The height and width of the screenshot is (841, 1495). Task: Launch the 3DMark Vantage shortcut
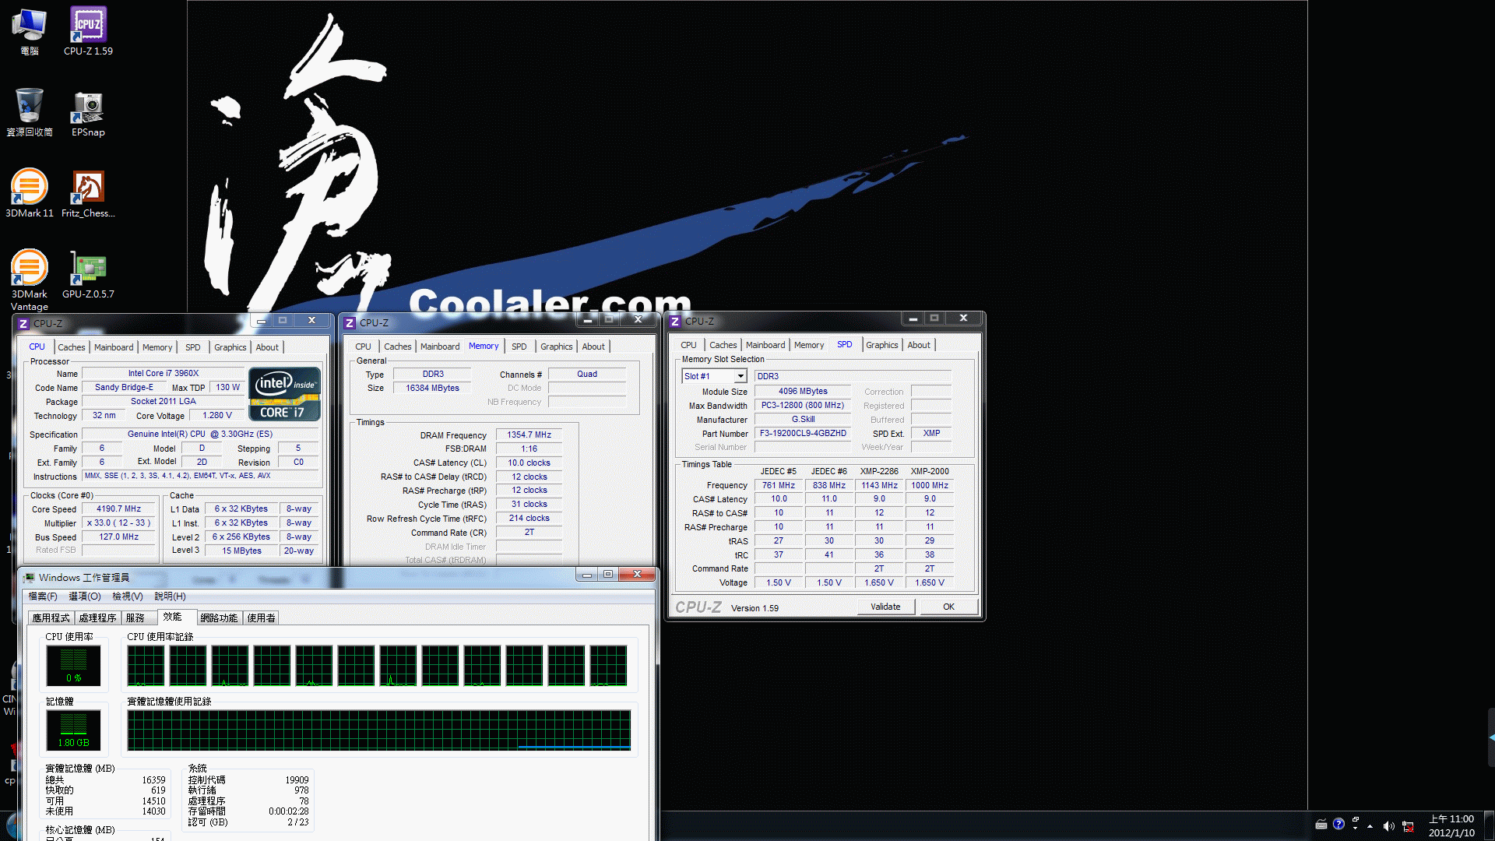pos(30,279)
